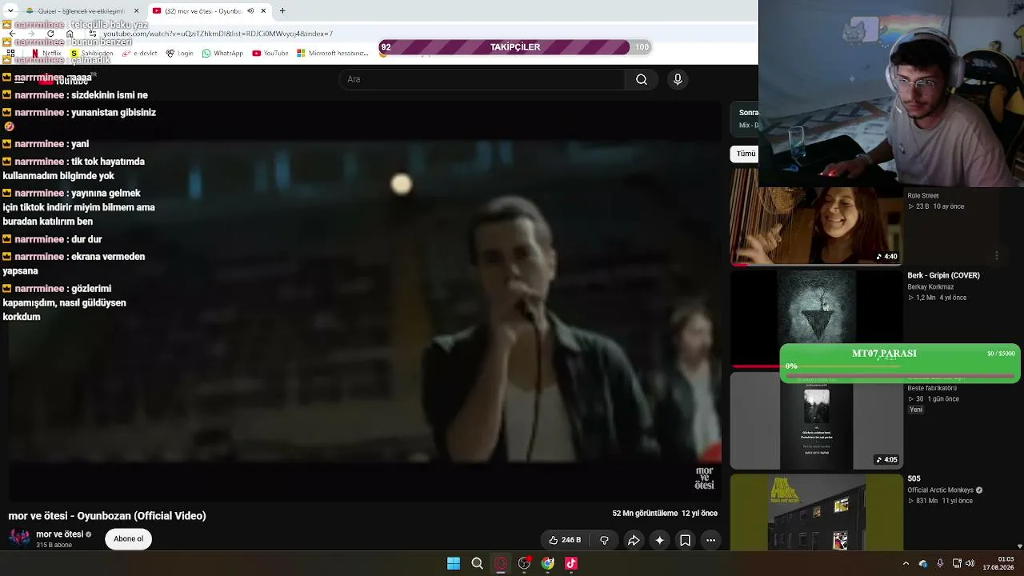The image size is (1024, 576).
Task: Open the Login bookmark
Action: click(180, 54)
